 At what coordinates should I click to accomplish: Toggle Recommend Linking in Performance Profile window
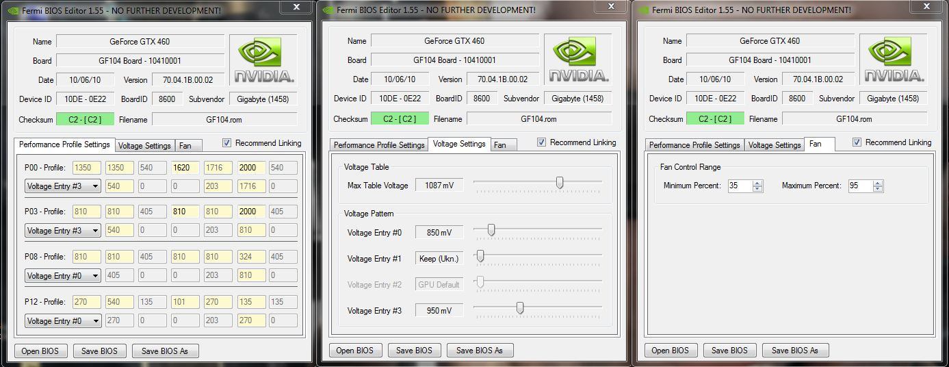(x=227, y=143)
